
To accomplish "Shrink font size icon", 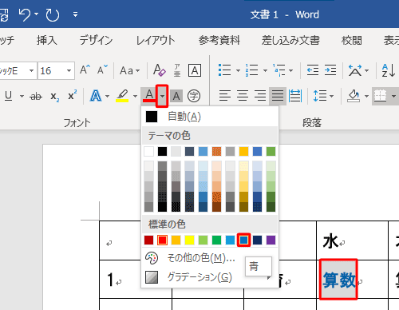I will (102, 70).
